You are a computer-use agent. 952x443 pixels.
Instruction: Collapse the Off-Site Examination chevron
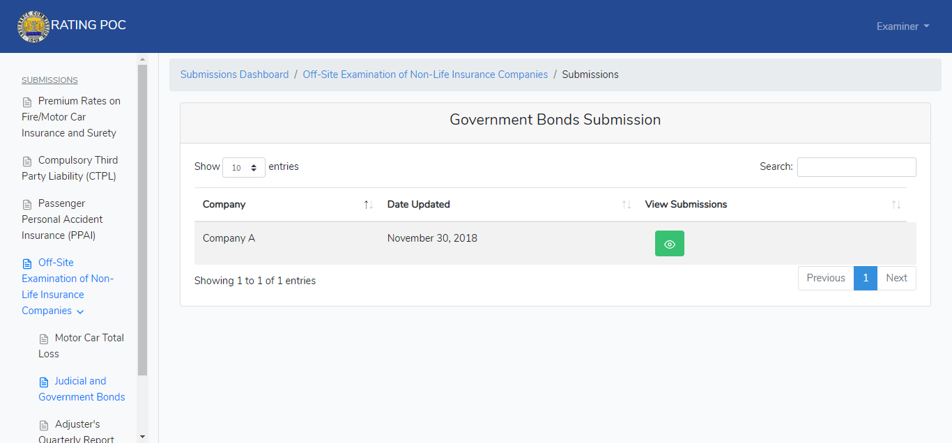[x=79, y=312]
